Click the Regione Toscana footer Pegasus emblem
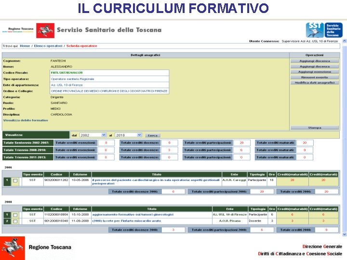 point(13,248)
